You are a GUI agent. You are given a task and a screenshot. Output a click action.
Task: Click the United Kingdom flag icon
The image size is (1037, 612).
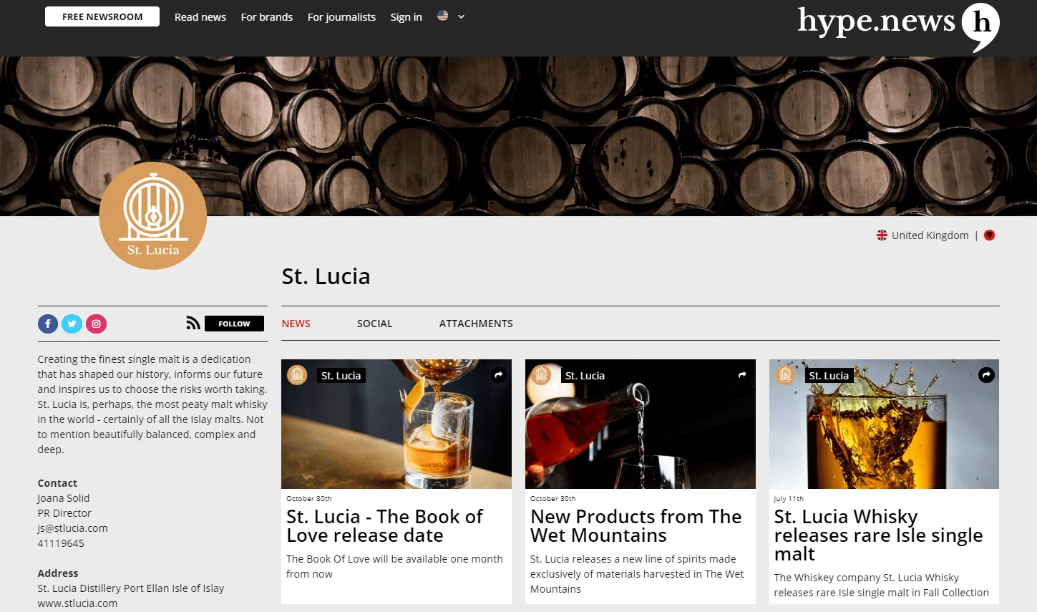point(882,235)
